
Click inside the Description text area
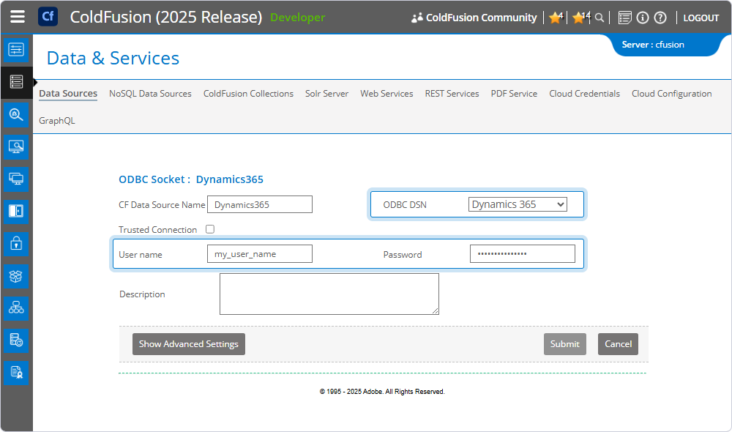[x=329, y=294]
